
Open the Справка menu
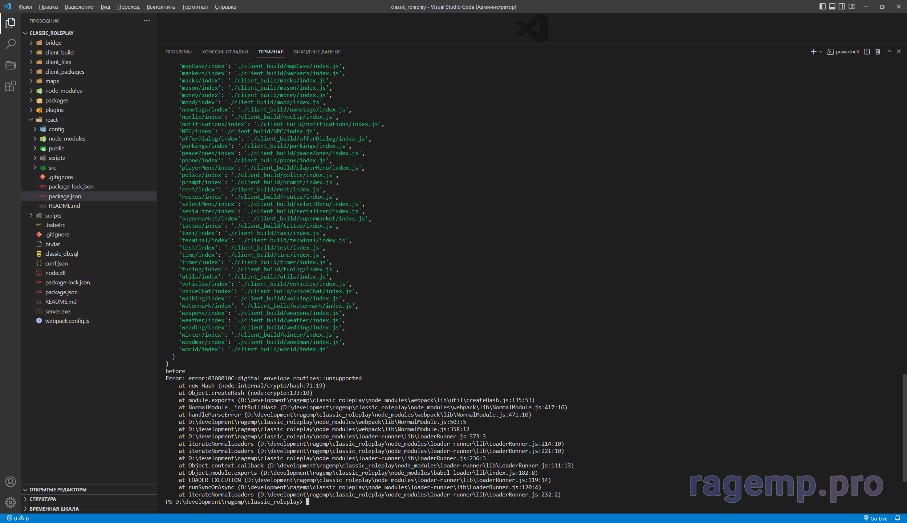pyautogui.click(x=225, y=7)
